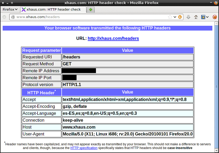Click the 'keep-alive' Connection value

(x=73, y=120)
